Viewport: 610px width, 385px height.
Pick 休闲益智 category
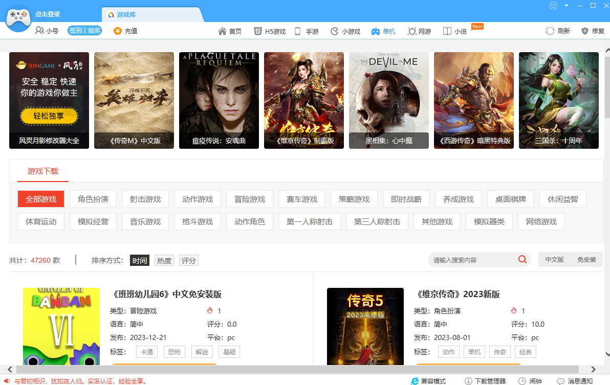coord(563,199)
